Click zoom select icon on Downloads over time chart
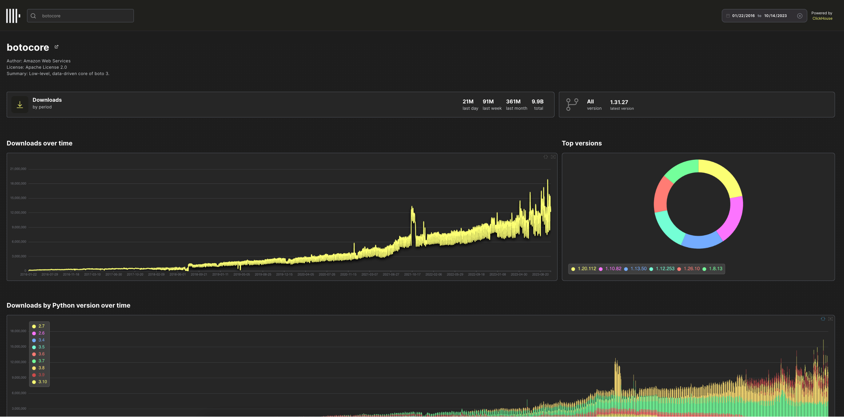This screenshot has width=844, height=417. pos(546,157)
